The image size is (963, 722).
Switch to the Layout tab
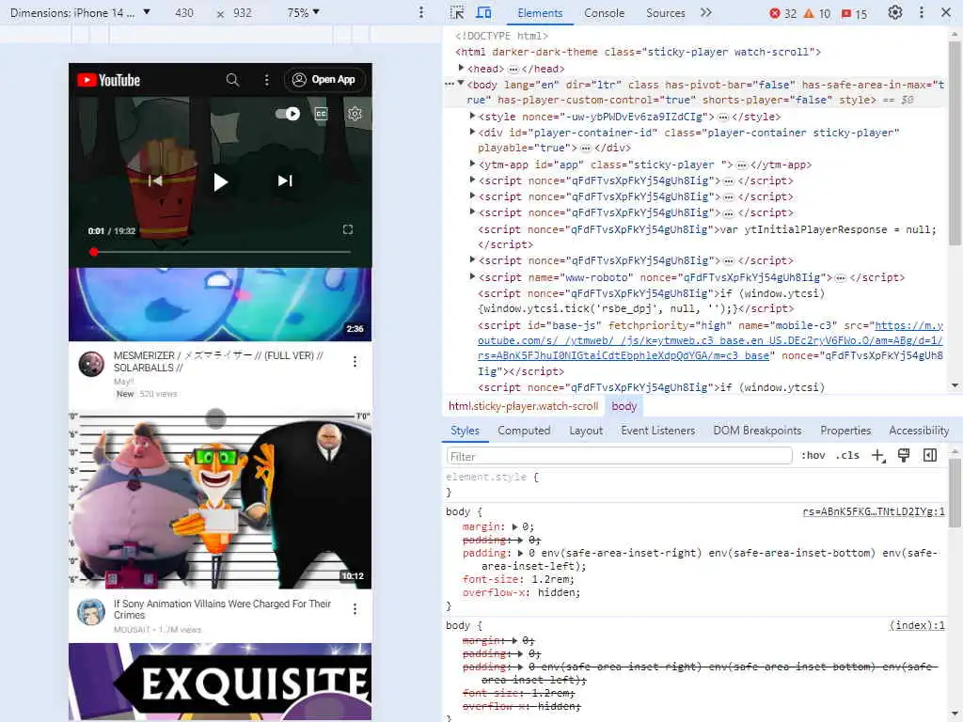click(x=586, y=431)
